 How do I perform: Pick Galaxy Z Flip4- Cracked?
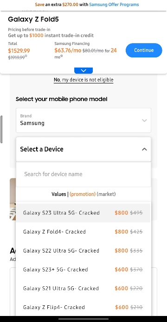click(x=83, y=307)
